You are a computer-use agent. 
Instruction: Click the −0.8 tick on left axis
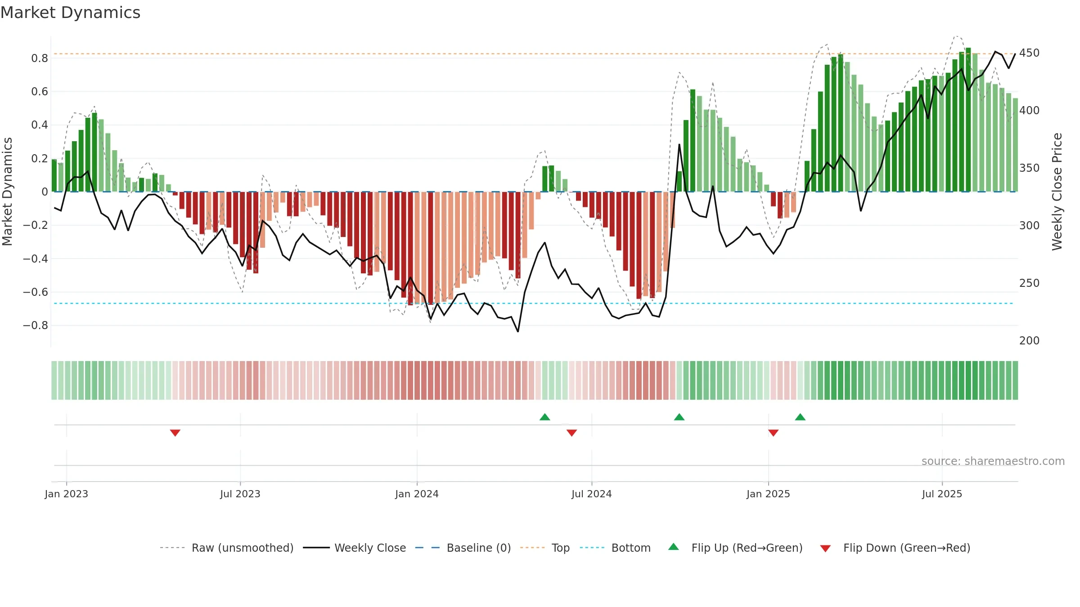tap(36, 326)
